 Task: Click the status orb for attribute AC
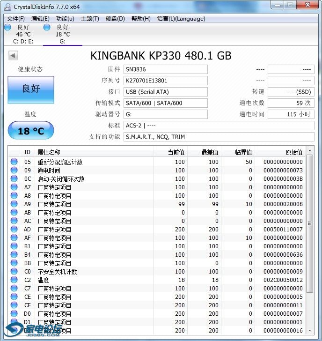coord(14,221)
